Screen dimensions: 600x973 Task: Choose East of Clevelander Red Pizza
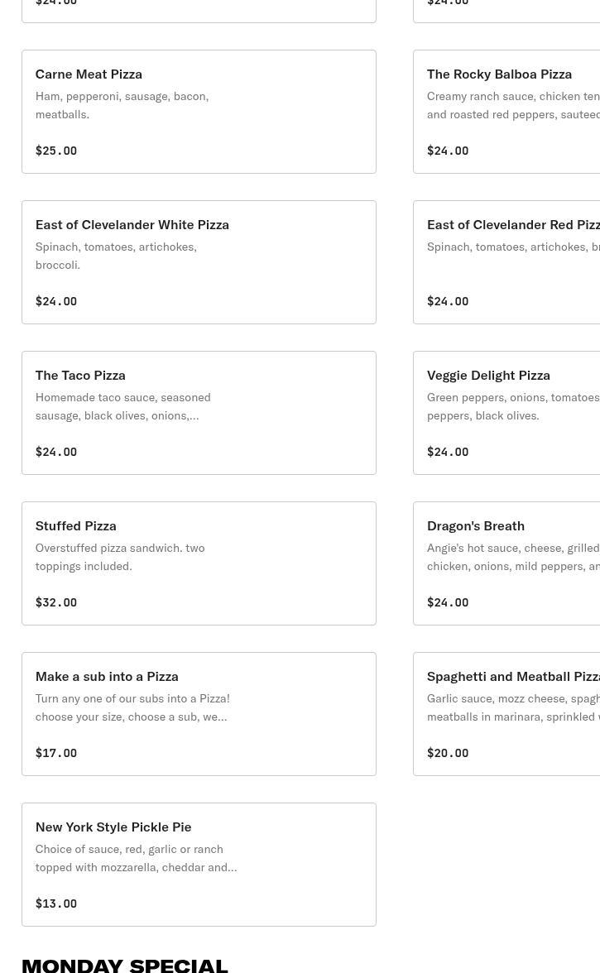[x=506, y=262]
